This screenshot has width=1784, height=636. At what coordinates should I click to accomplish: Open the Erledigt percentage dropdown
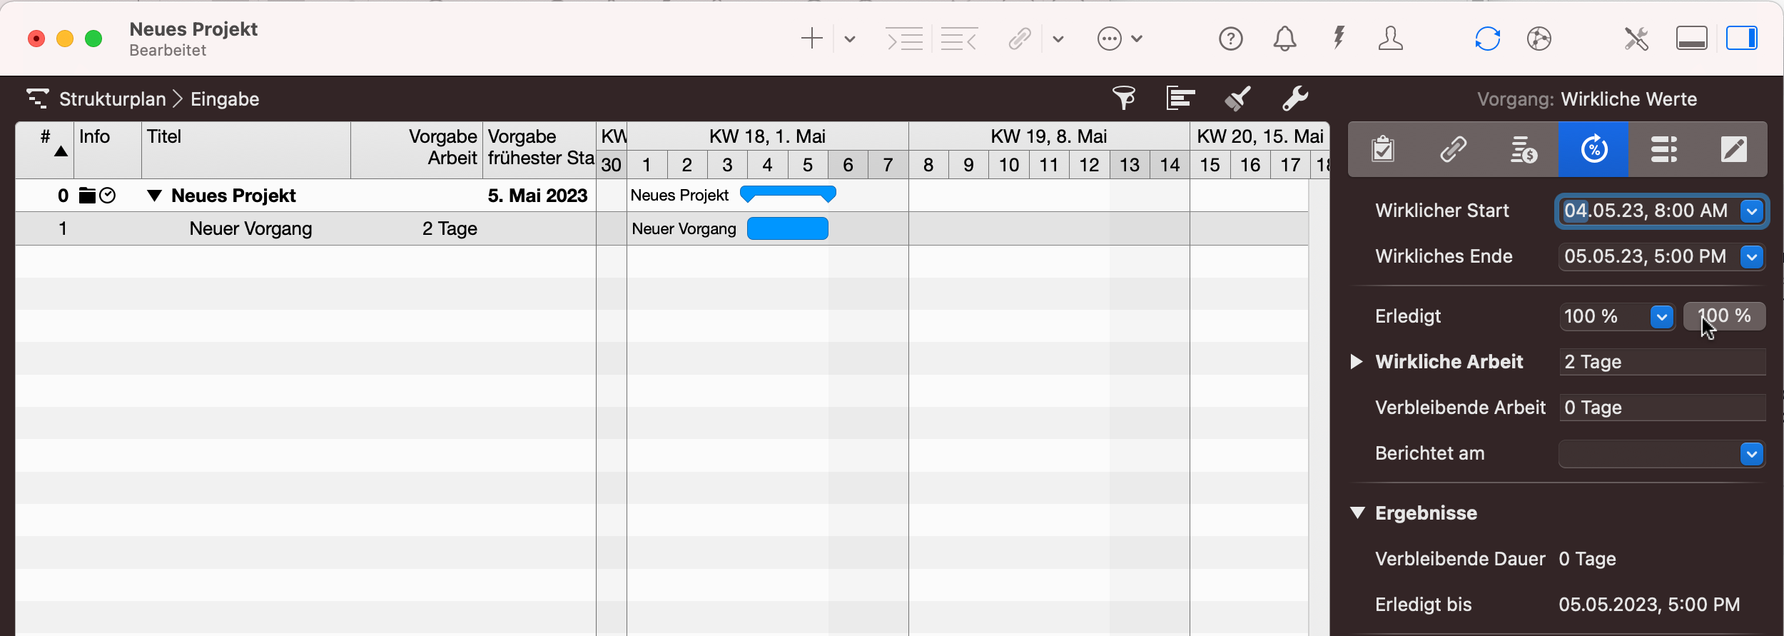(x=1661, y=316)
